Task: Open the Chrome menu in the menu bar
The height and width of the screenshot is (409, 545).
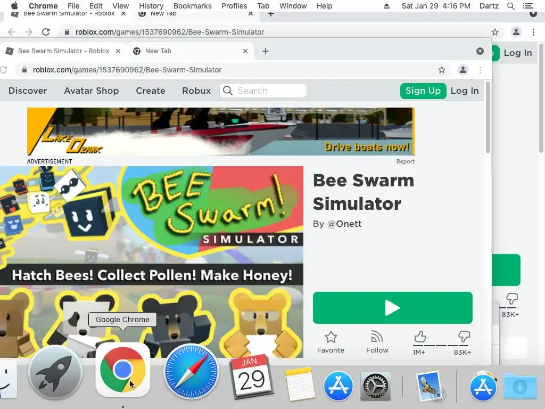Action: click(x=43, y=6)
